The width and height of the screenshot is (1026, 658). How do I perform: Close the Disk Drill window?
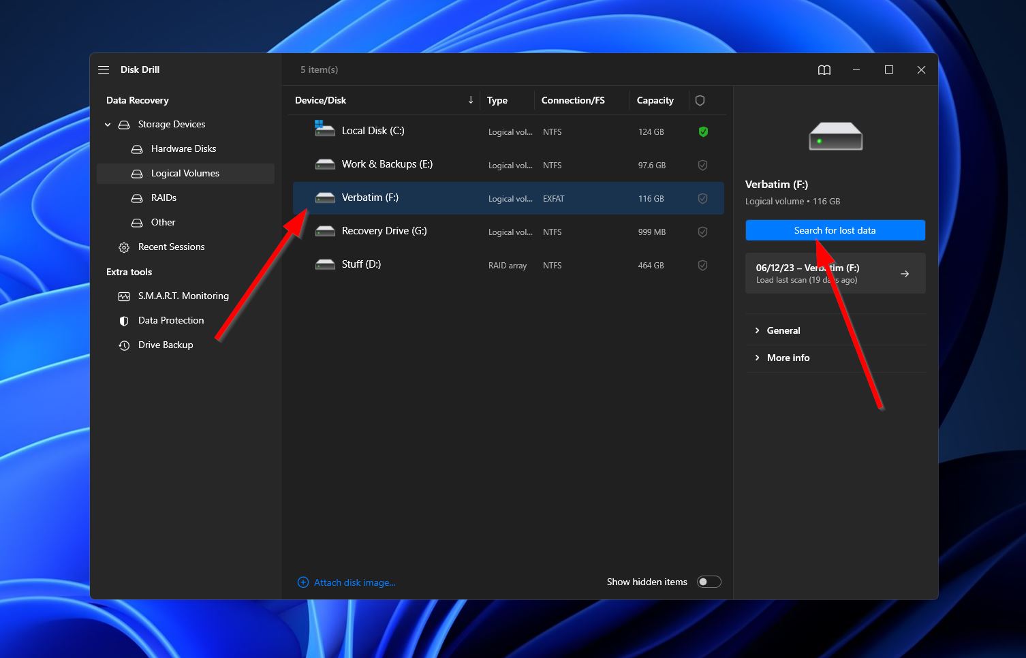(x=921, y=69)
